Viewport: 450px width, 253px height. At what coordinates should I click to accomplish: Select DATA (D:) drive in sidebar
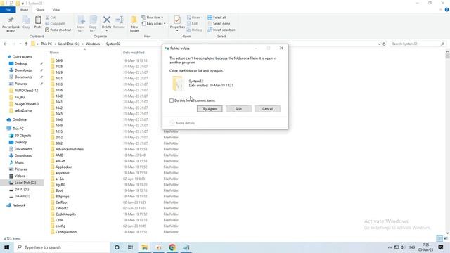tap(22, 189)
